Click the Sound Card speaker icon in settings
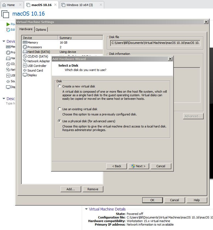The image size is (213, 230). point(25,70)
